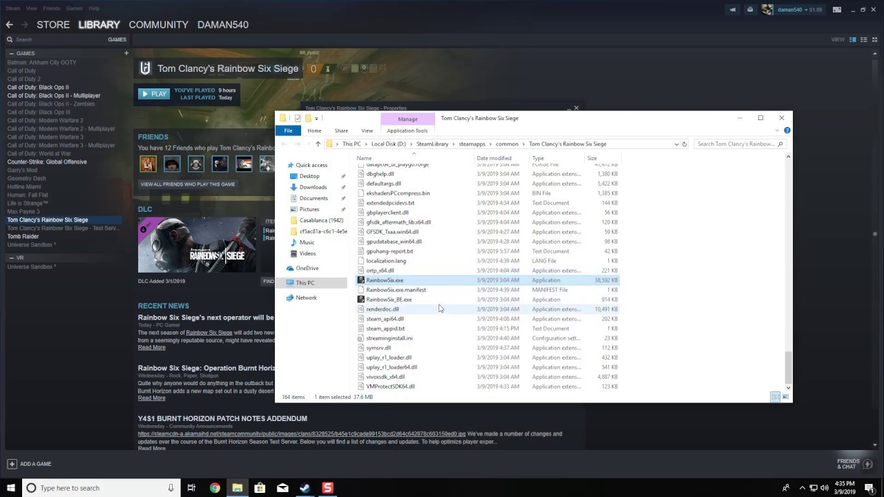This screenshot has width=884, height=497.
Task: Open Steam announcements megaphone icon
Action: pos(733,10)
